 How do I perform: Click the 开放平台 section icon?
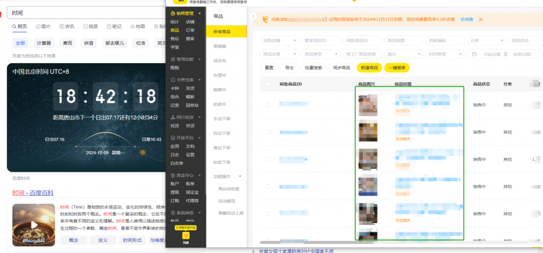tap(173, 137)
